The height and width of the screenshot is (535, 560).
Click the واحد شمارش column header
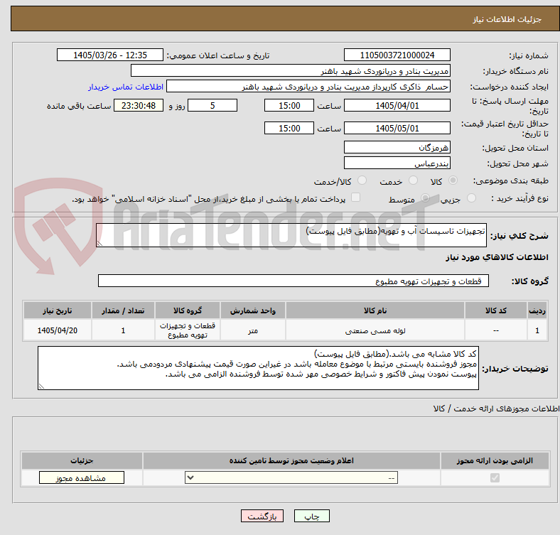(x=253, y=310)
